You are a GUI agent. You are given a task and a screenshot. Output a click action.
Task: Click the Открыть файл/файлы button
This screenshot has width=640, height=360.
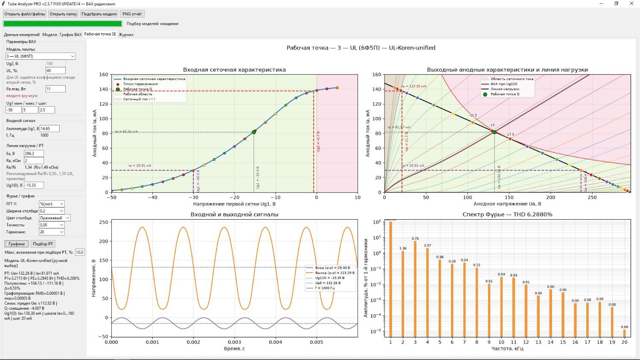pyautogui.click(x=25, y=14)
